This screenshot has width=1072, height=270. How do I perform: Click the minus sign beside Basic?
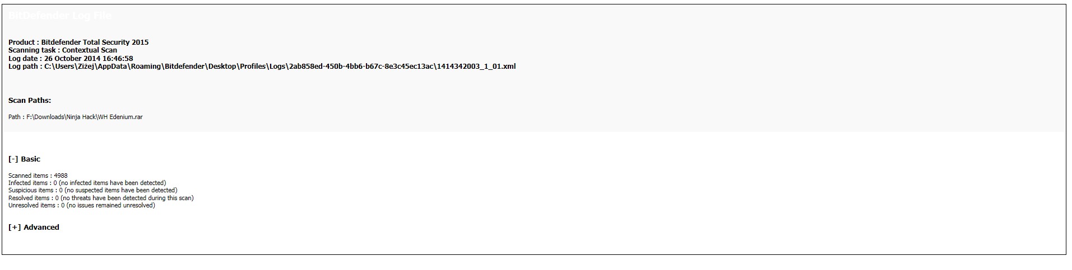point(13,159)
